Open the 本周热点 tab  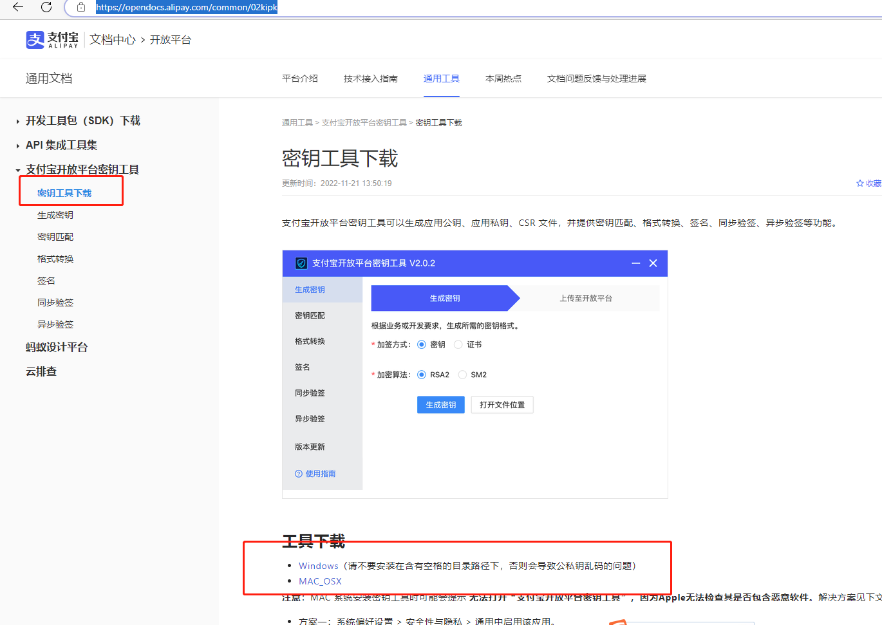click(503, 79)
